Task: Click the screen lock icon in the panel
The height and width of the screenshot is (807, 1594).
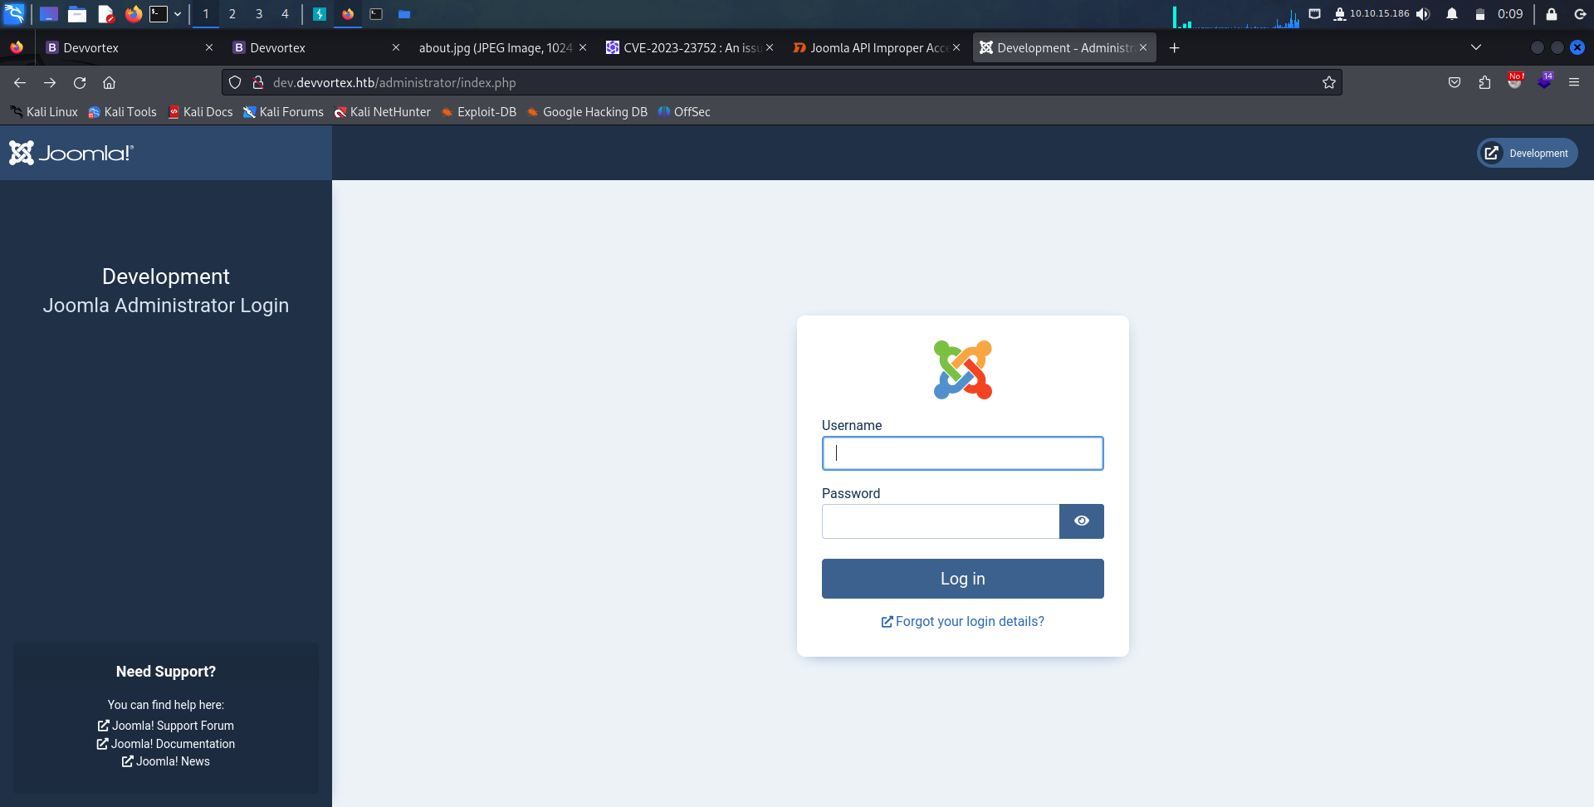Action: 1552,14
